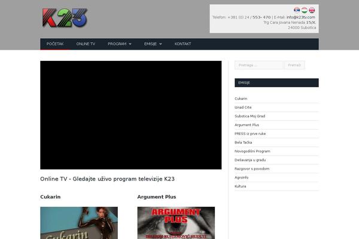The height and width of the screenshot is (239, 359).
Task: Click the Cukarin article heading
Action: coord(50,197)
